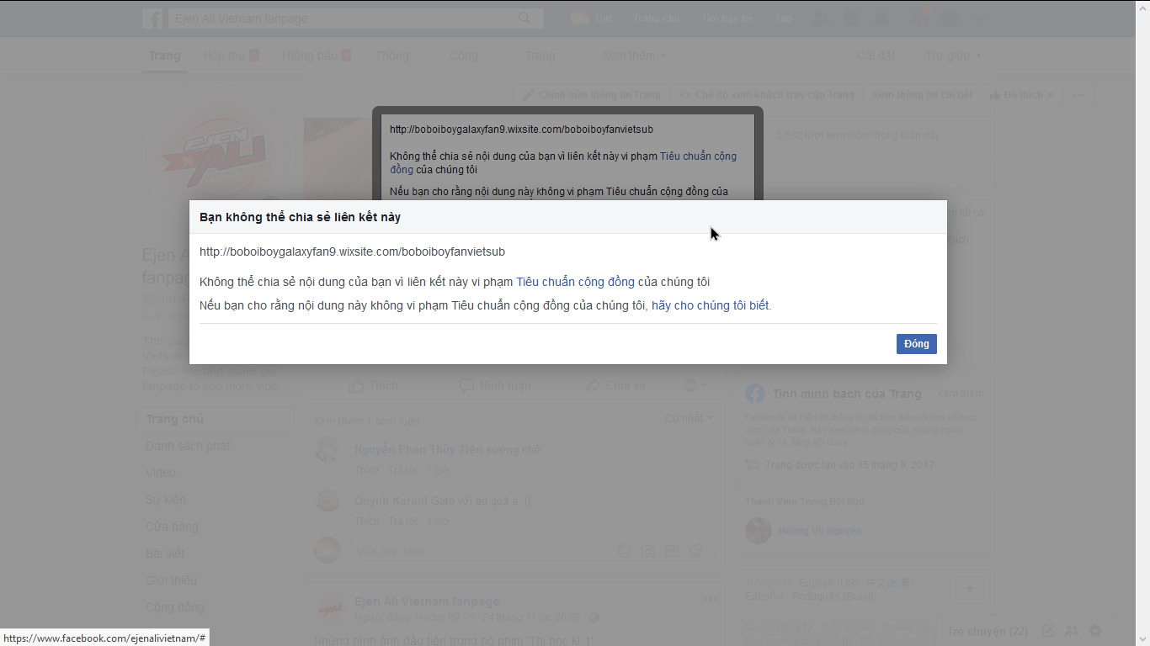Open Cộng đồng in the left sidebar

[175, 607]
